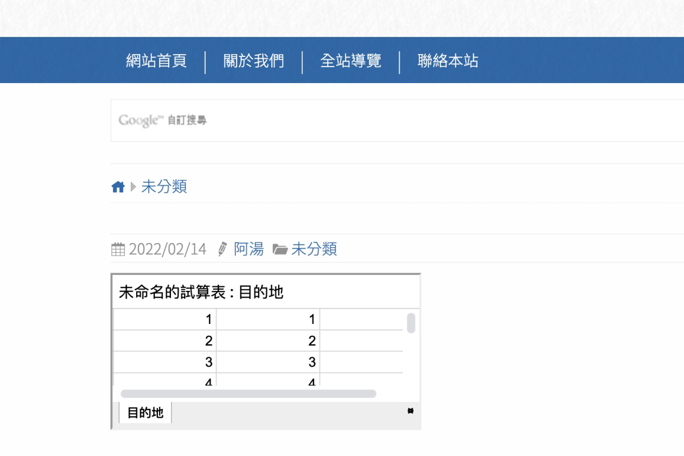
Task: Click the folder icon before 未分類
Action: click(280, 249)
